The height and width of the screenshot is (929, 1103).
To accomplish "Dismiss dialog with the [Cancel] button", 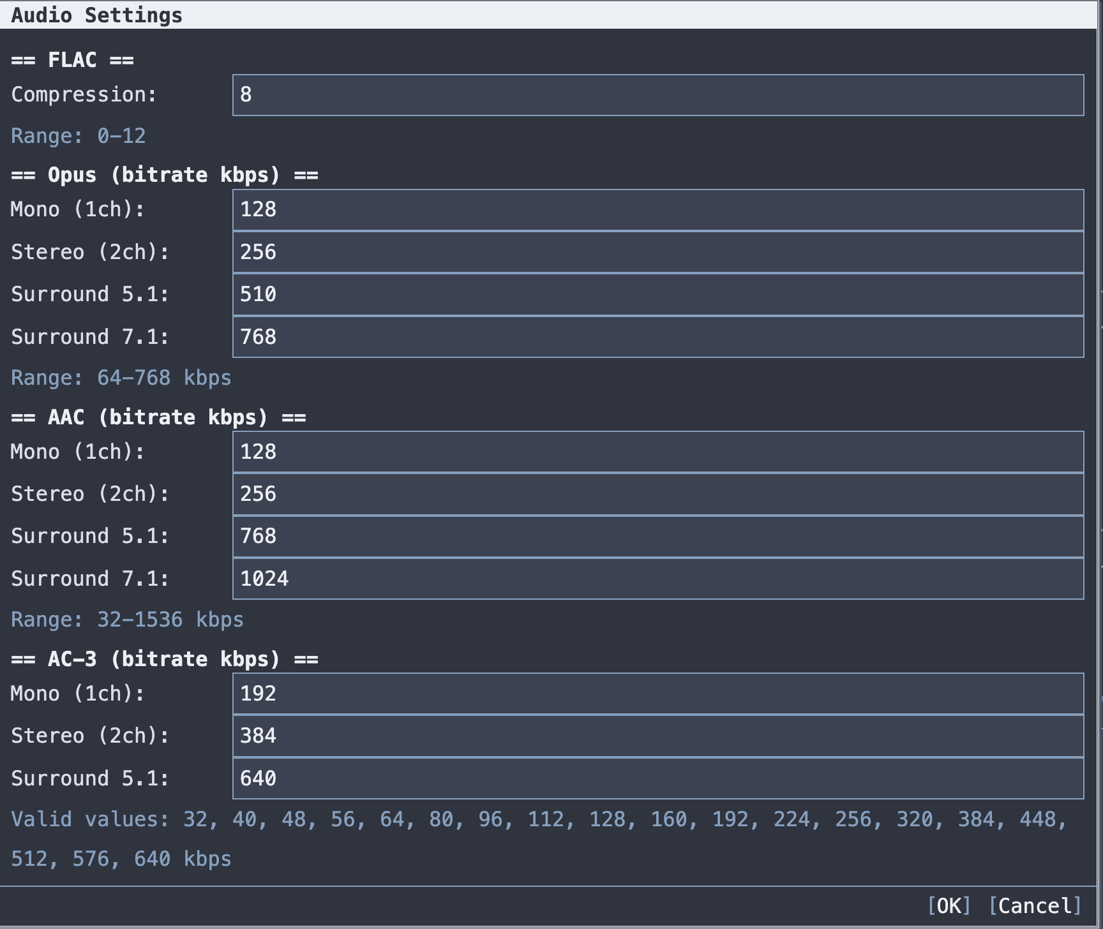I will (x=1035, y=906).
